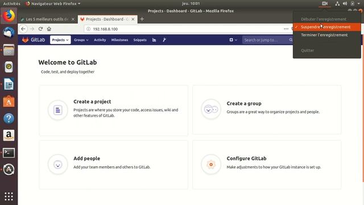Click the clock showing jeu. 10:01
Viewport: 364px width, 205px height.
[x=191, y=3]
